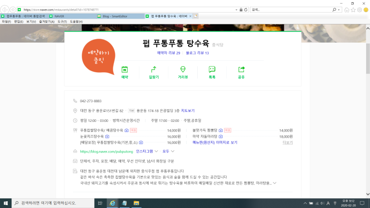Open File Explorer from taskbar
This screenshot has width=370, height=208.
pyautogui.click(x=136, y=203)
